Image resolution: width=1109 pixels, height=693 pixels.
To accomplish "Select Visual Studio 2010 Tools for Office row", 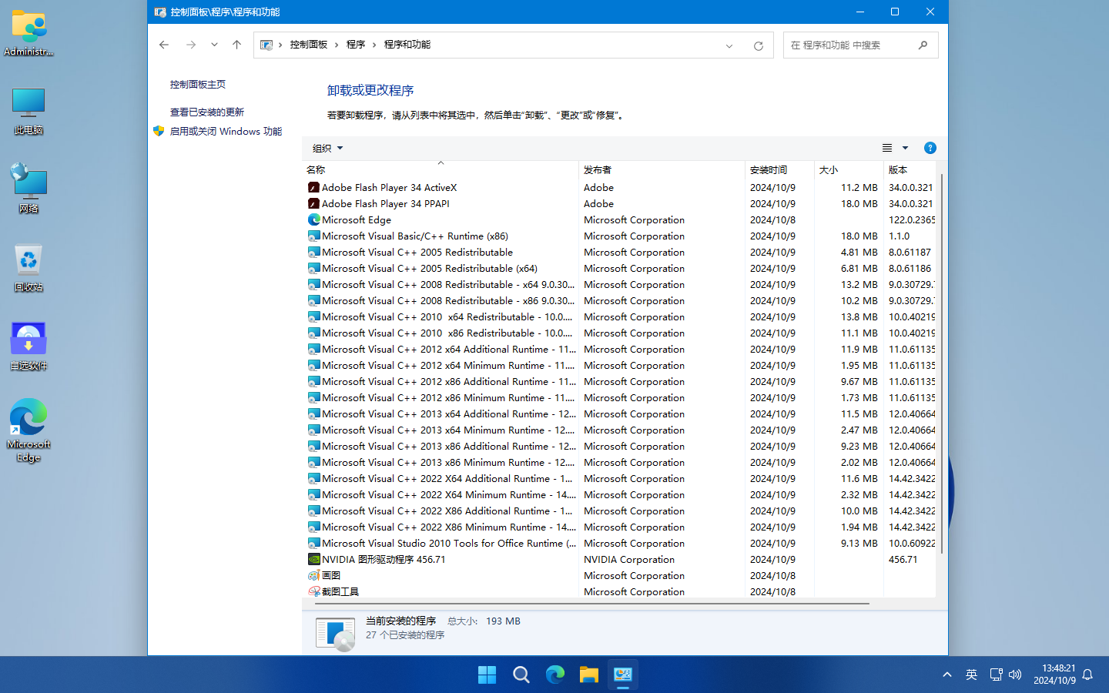I will [x=620, y=543].
